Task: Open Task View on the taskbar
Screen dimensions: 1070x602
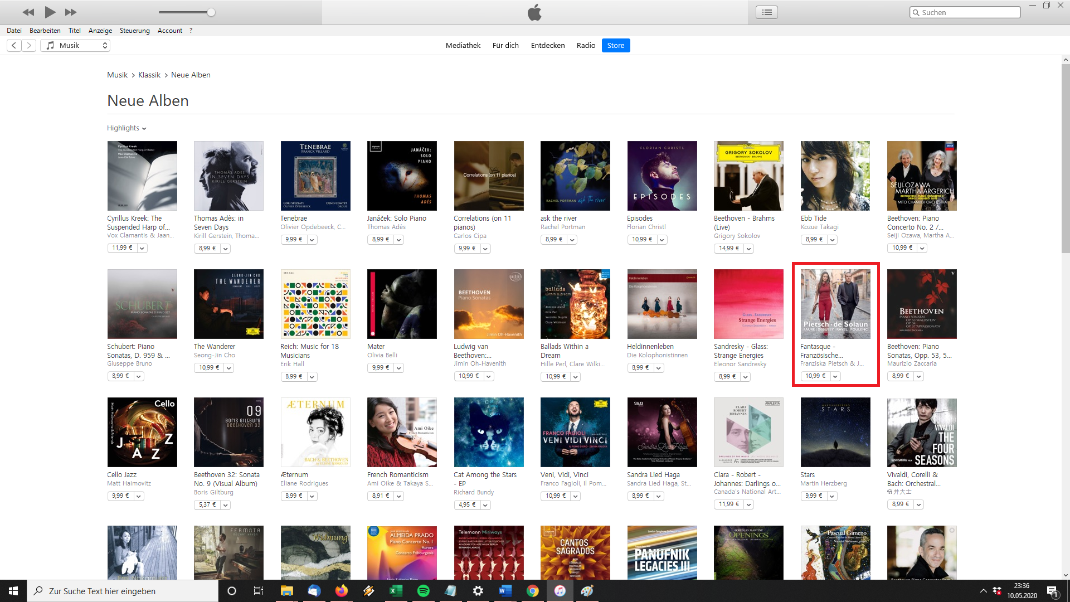Action: [258, 591]
